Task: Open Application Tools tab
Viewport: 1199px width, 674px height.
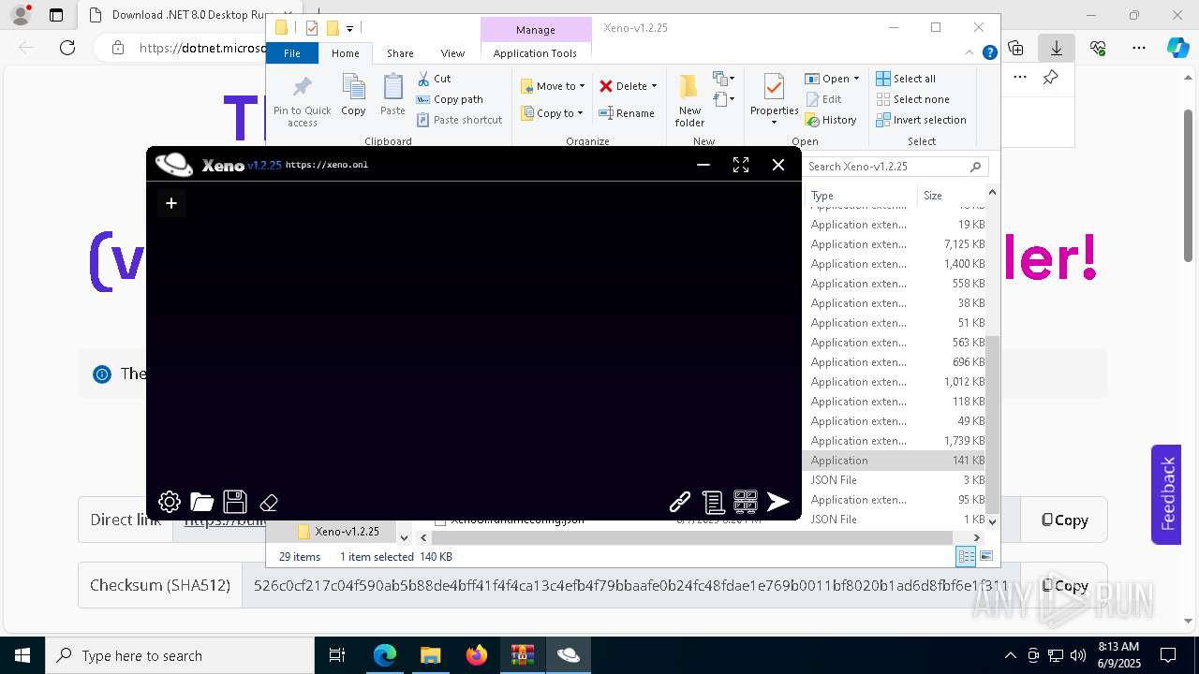Action: (x=535, y=53)
